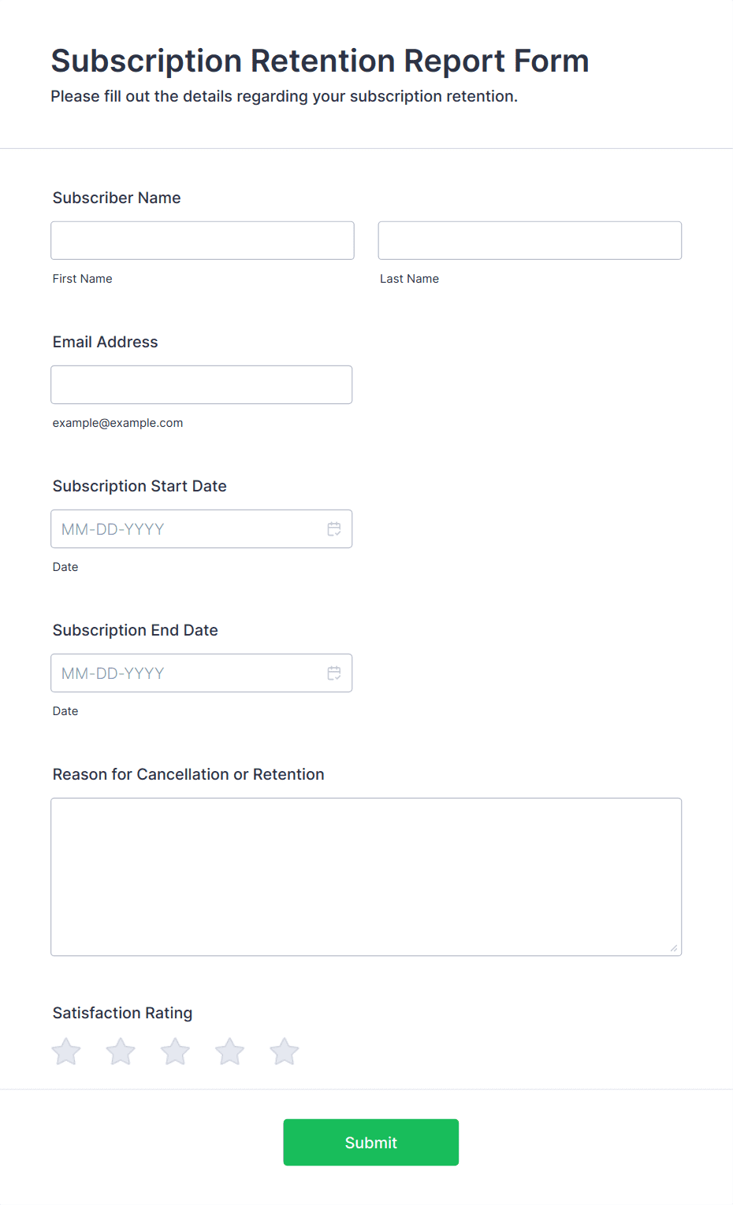
Task: Focus the Last Name input field
Action: pos(530,240)
